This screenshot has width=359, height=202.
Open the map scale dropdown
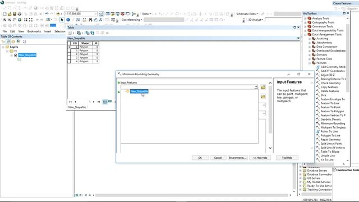(95, 14)
